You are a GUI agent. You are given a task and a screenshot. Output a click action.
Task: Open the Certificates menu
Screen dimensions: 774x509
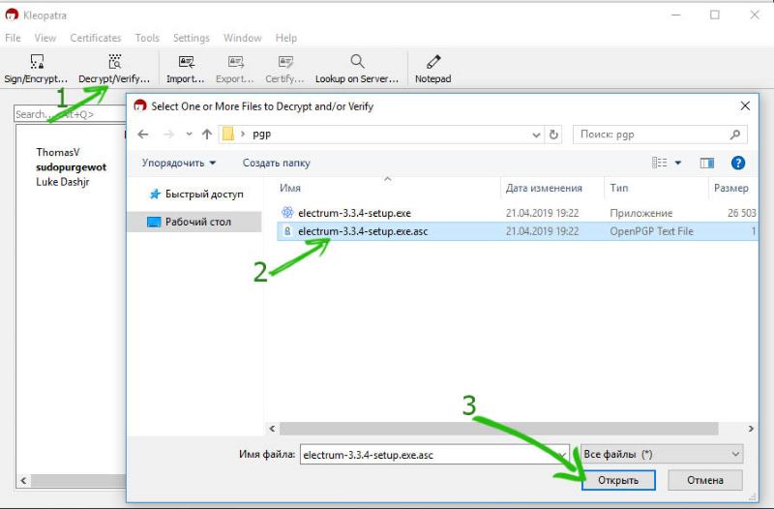[x=95, y=38]
